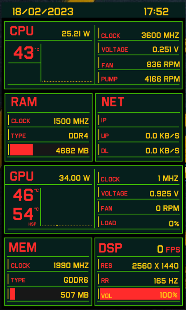Click MEM clock value 1990 MHZ
This screenshot has height=310, width=186.
[x=71, y=265]
